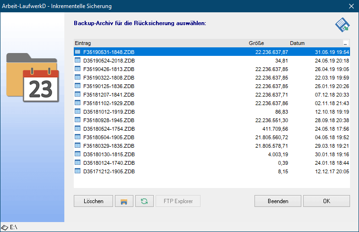This screenshot has width=359, height=232.
Task: Click date 29.03.18 19:21
Action: [332, 146]
